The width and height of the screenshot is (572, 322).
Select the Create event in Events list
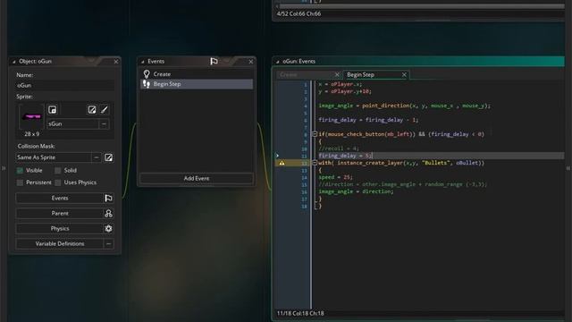[197, 74]
